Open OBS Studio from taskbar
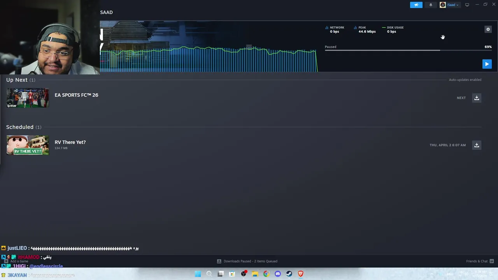 tap(244, 274)
